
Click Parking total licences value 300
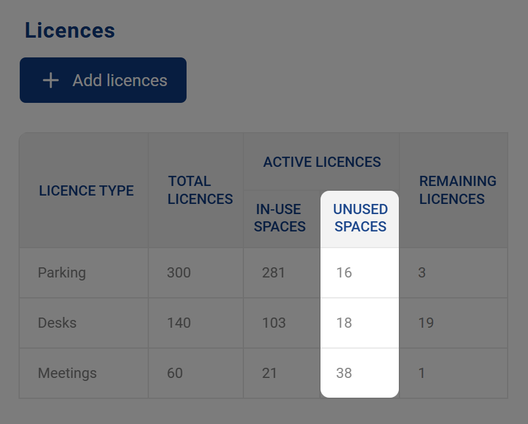(179, 273)
